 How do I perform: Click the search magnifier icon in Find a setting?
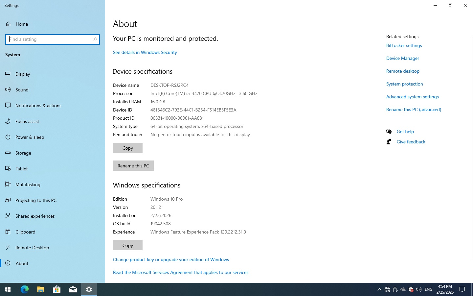click(95, 39)
